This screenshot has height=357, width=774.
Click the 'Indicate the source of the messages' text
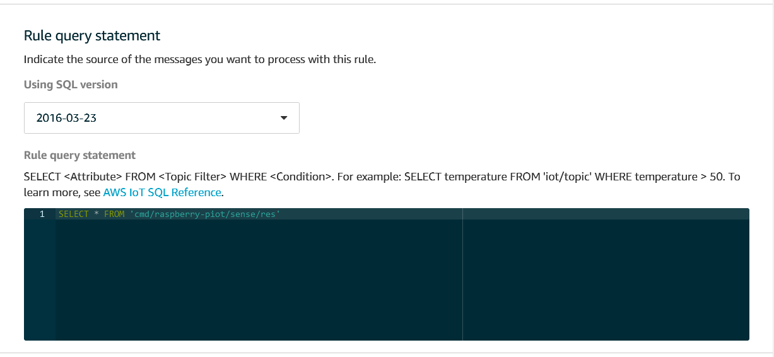pyautogui.click(x=200, y=60)
